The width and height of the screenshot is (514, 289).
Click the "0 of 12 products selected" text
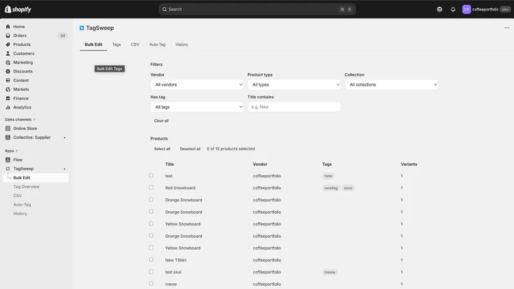pos(231,149)
